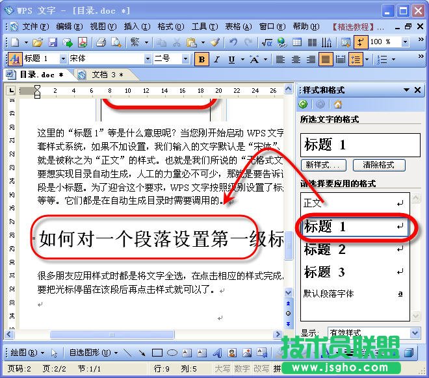The image size is (429, 378).
Task: Select the line drawing tool
Action: [x=127, y=353]
